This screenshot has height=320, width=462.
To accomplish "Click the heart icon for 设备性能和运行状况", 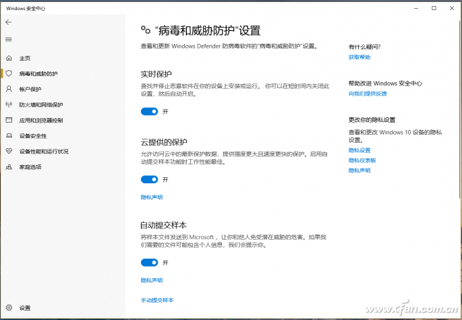I will (9, 151).
